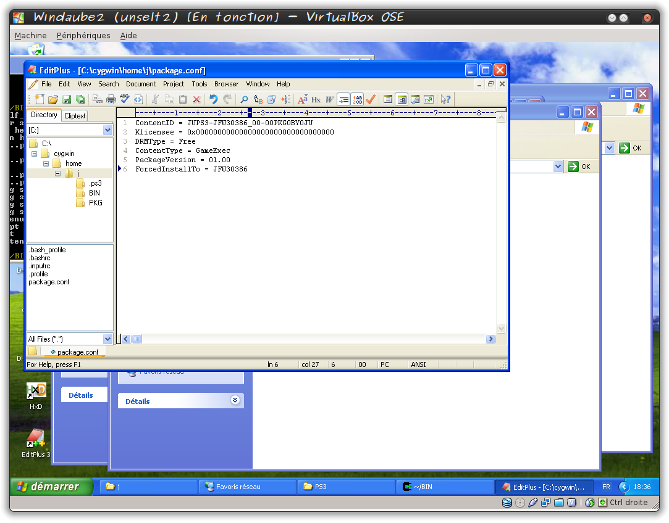Open the Tools menu
This screenshot has width=669, height=523.
click(200, 84)
